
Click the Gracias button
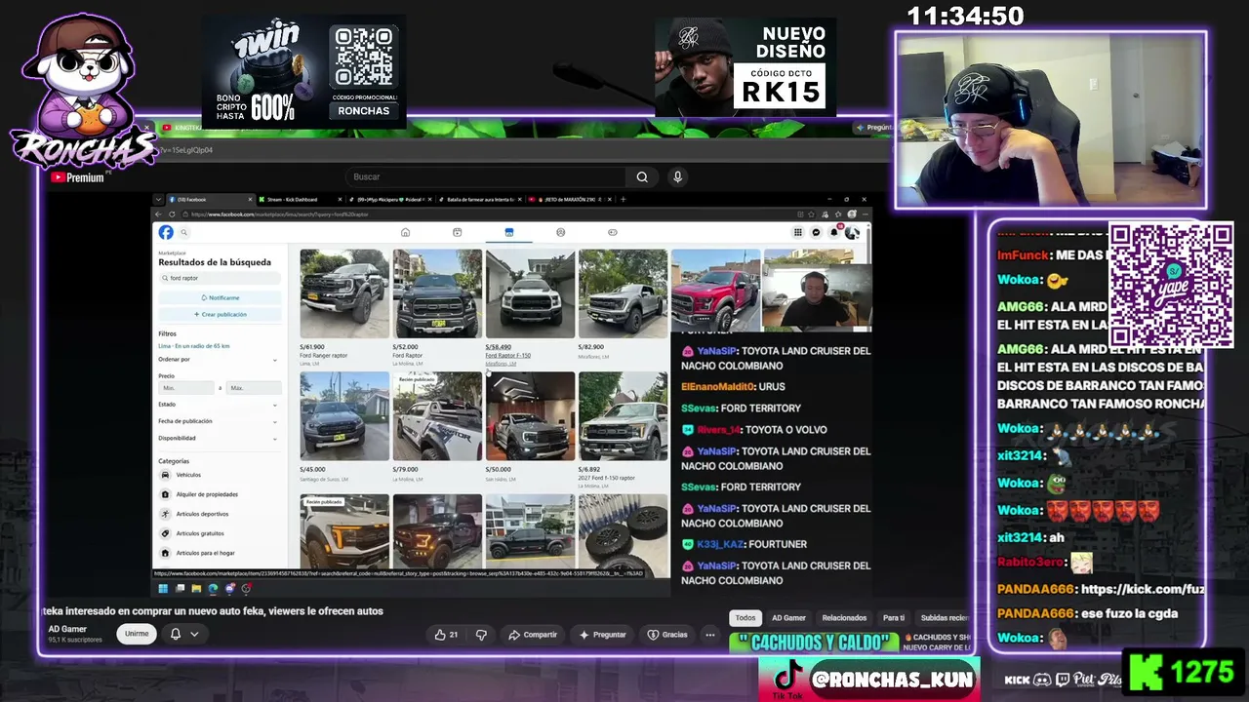667,635
